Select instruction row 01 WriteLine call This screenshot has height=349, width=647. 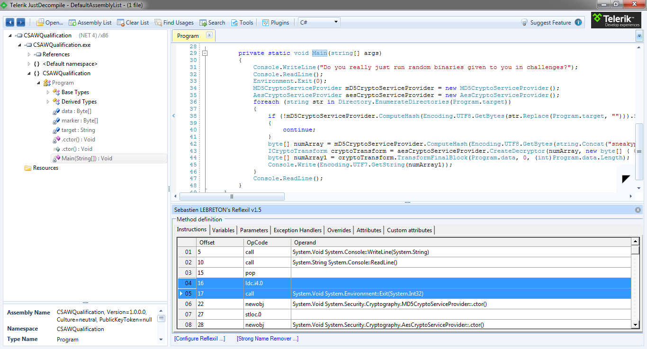[404, 252]
